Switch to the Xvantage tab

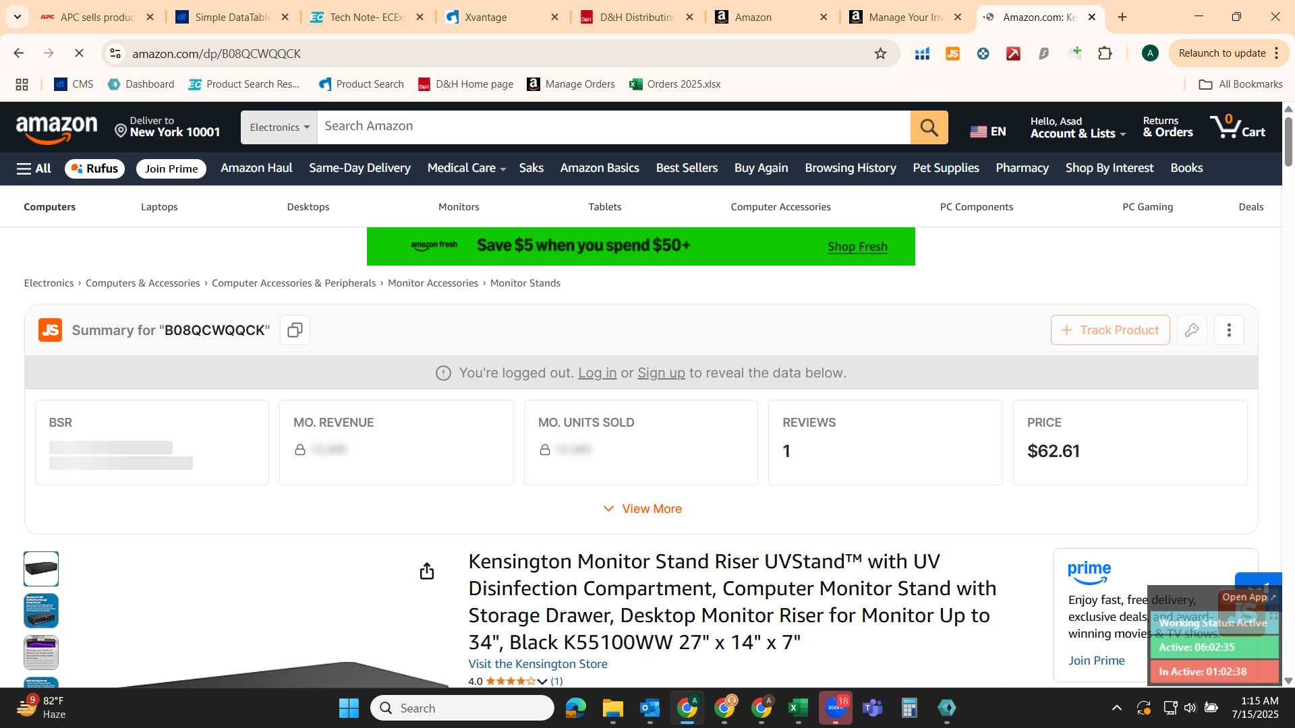[502, 18]
